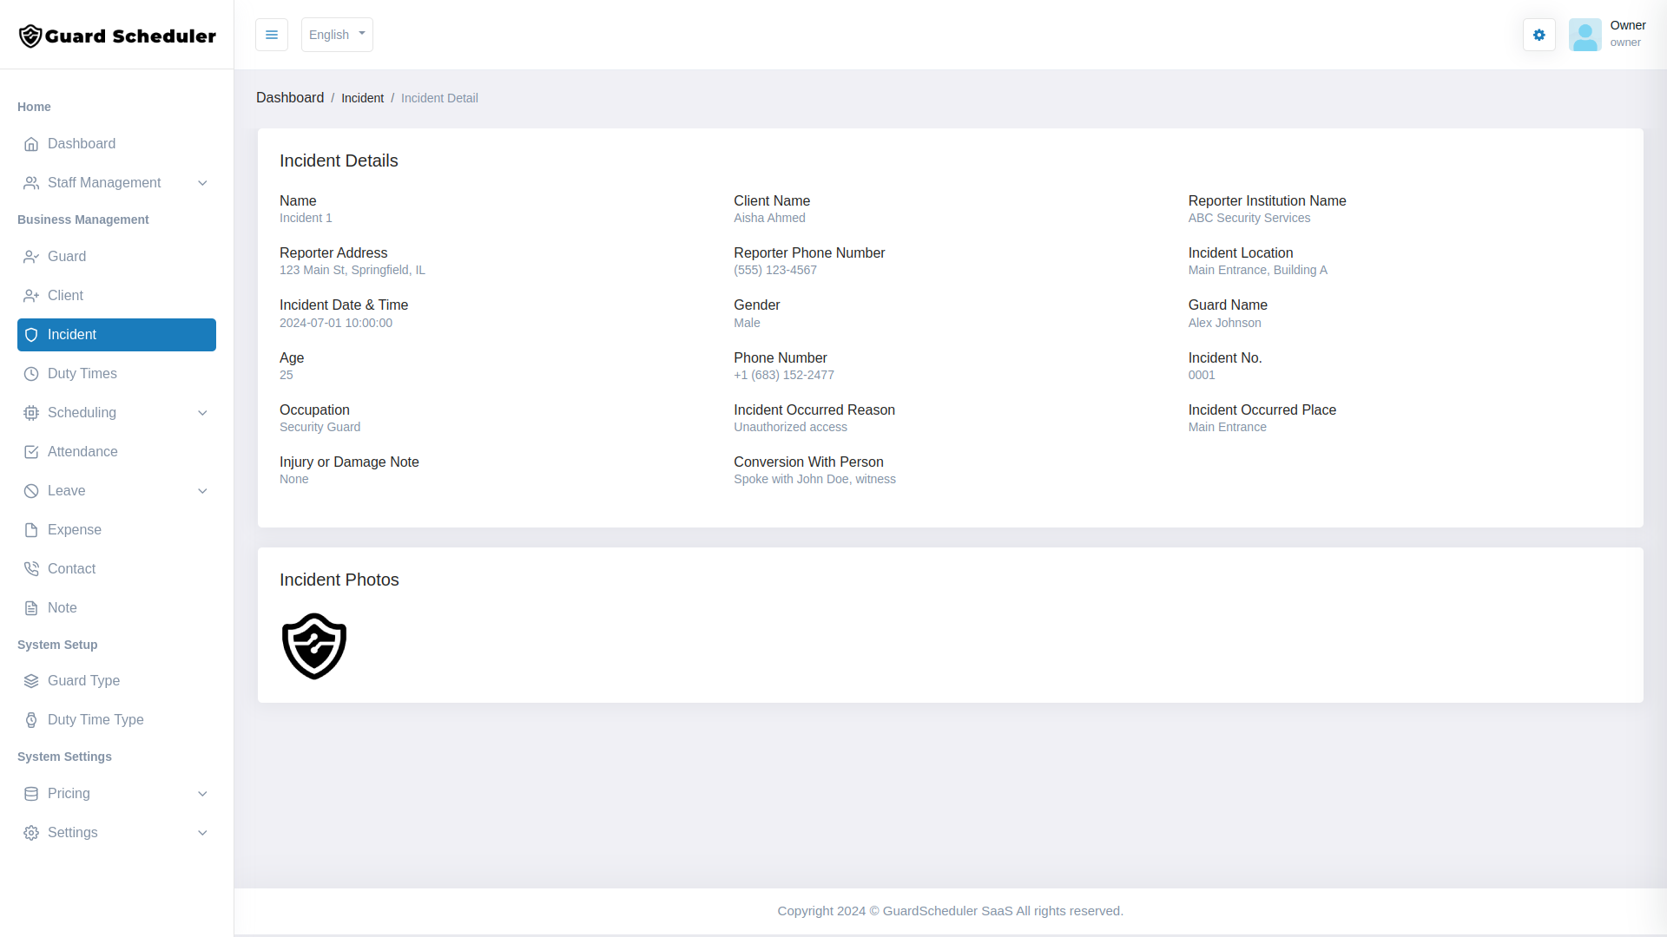Open the English language dropdown

(337, 35)
